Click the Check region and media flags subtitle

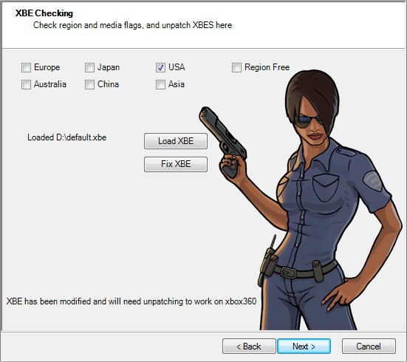tap(133, 25)
